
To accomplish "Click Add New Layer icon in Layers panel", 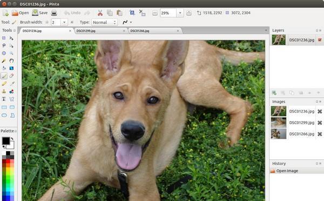I will coord(274,93).
